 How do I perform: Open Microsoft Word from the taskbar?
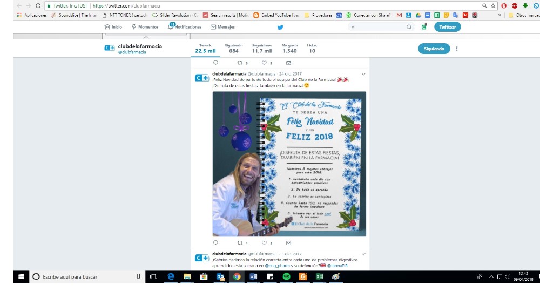point(253,276)
